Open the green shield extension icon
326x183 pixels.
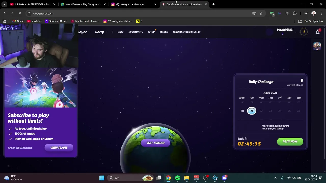272,13
